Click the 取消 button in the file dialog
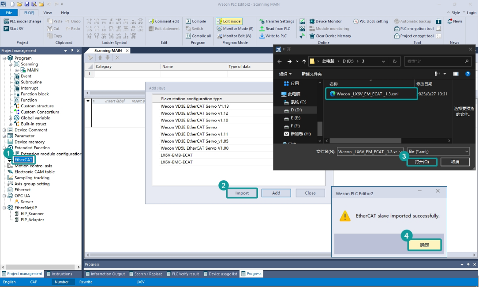 click(x=455, y=162)
